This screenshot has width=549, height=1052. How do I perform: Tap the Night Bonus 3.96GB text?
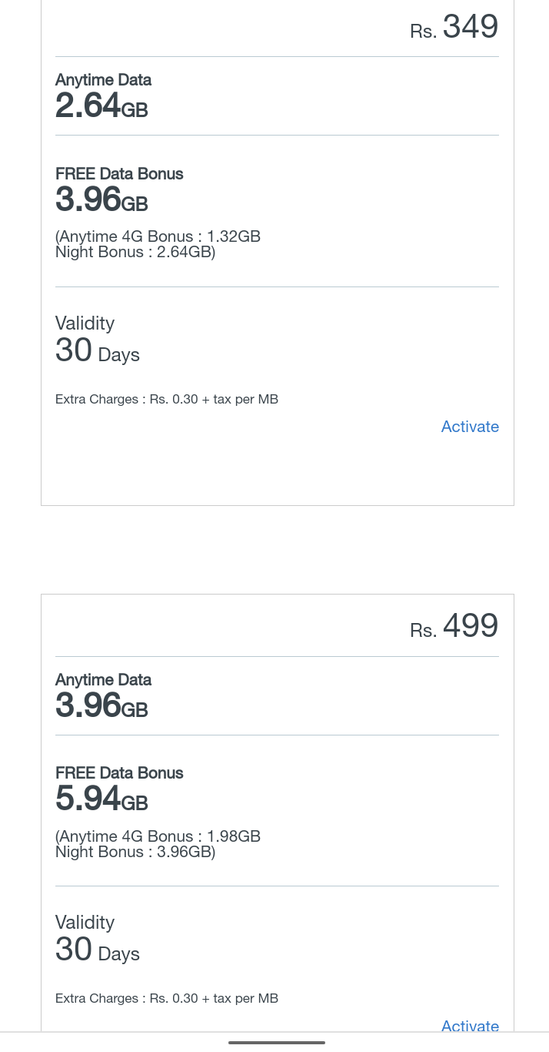coord(135,852)
